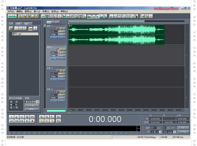Click the Zoom Out horizontally magnifier
The height and width of the screenshot is (146, 197).
[47, 117]
